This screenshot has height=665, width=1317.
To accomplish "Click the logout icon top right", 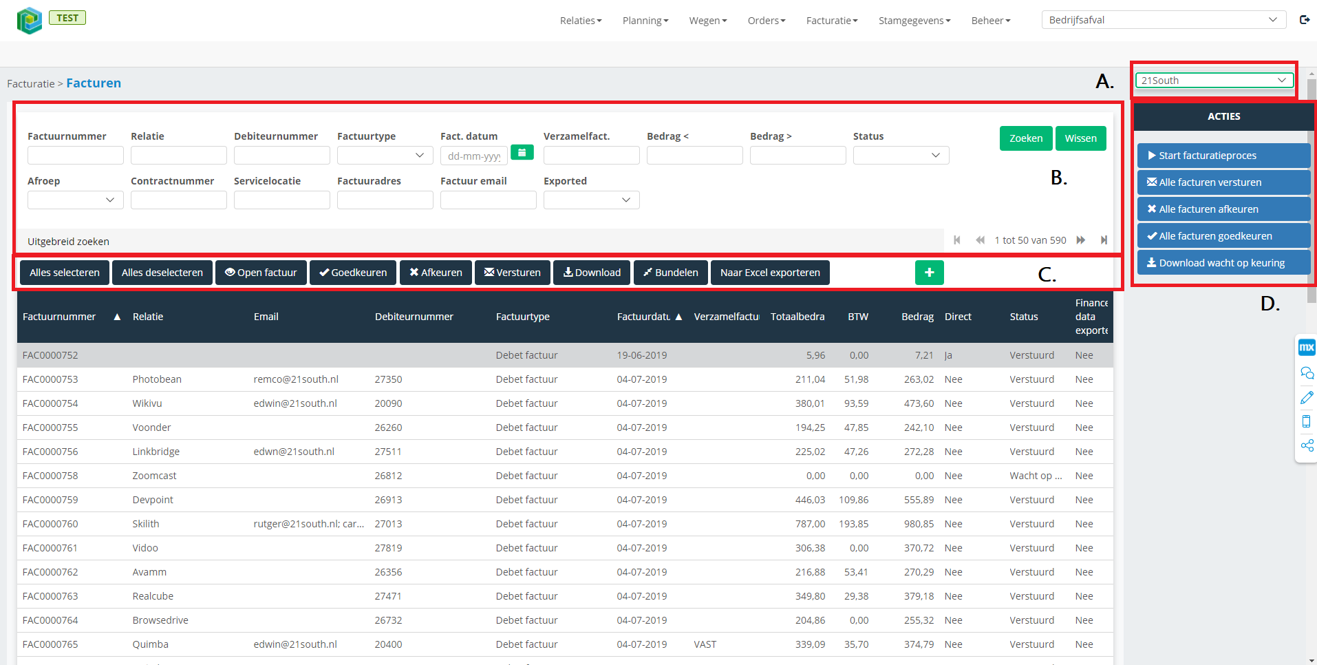I will 1304,20.
